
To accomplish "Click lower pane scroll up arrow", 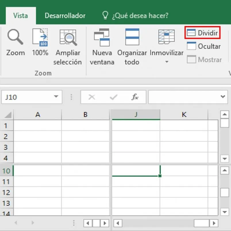I will coord(225,171).
